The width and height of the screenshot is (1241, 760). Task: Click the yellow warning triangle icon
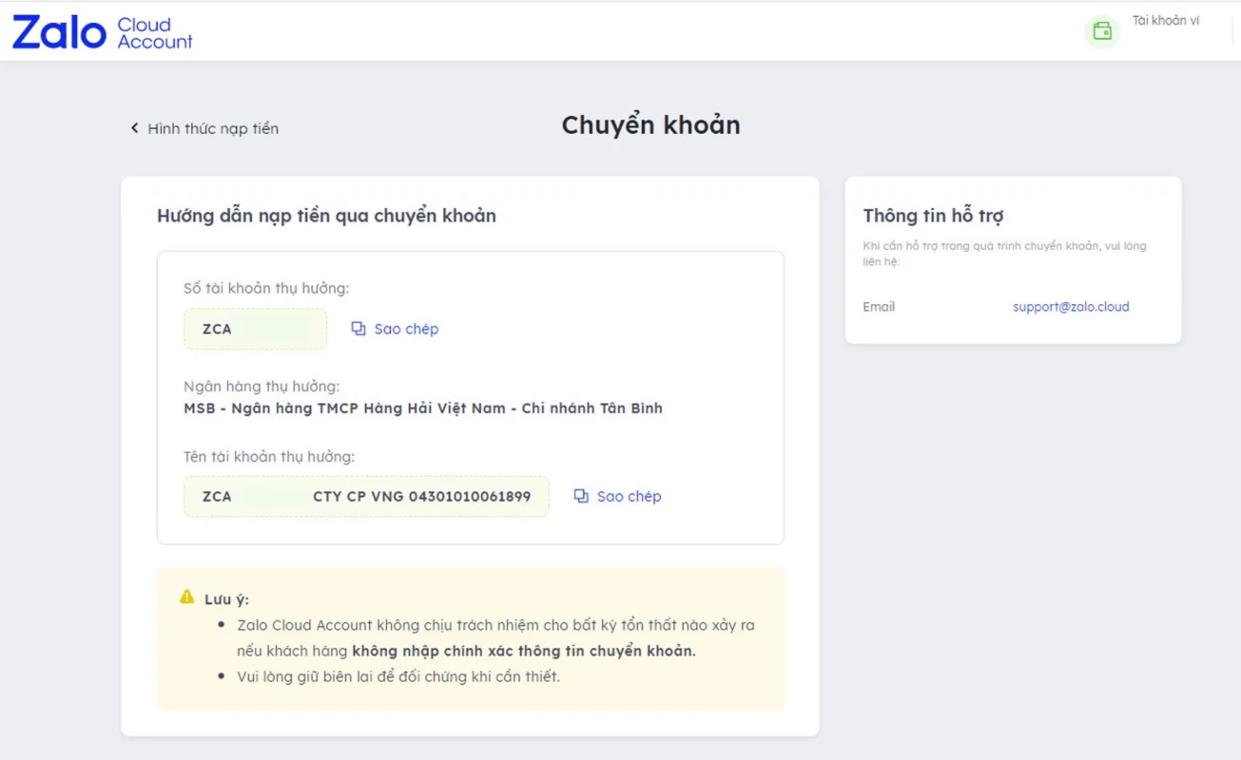(187, 598)
